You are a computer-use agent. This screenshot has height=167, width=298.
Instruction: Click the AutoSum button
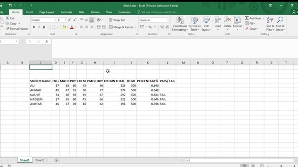point(253,18)
